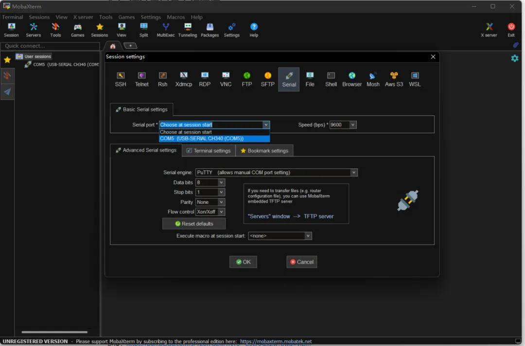Open the Sessions menu

(x=39, y=17)
